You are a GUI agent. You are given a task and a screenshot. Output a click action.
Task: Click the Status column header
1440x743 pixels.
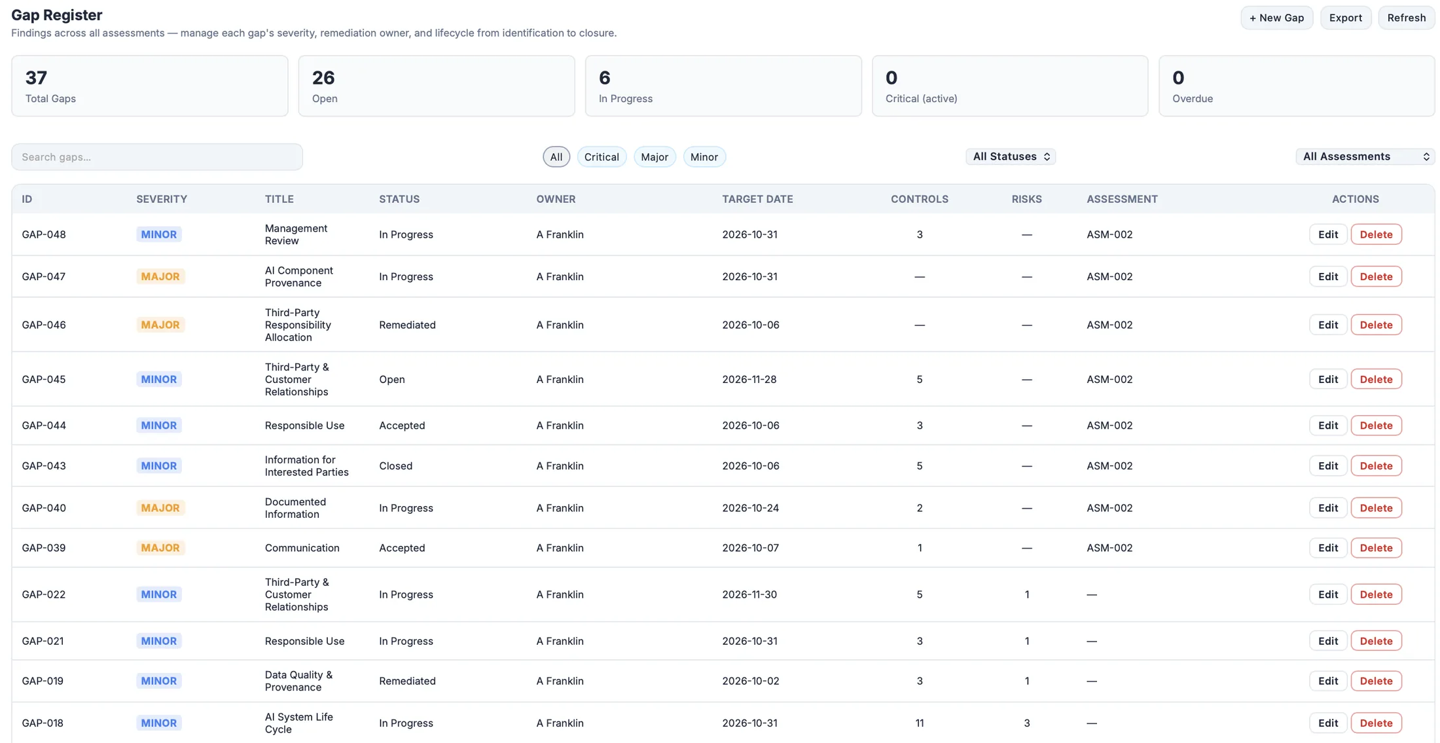coord(399,199)
